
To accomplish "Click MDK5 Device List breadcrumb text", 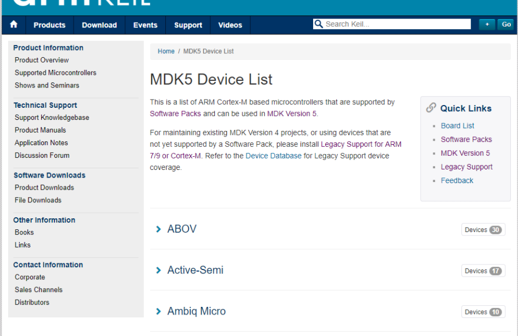I will pyautogui.click(x=208, y=51).
